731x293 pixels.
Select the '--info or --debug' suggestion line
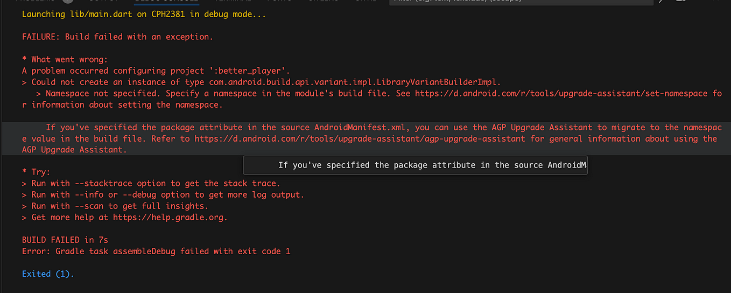[163, 195]
